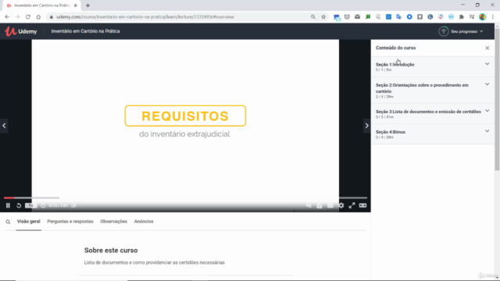Go to next lecture arrow
Image resolution: width=500 pixels, height=281 pixels.
(366, 126)
